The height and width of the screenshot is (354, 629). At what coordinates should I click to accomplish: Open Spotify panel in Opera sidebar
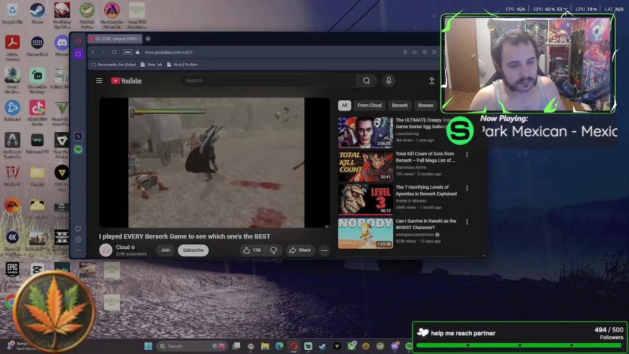click(x=78, y=149)
